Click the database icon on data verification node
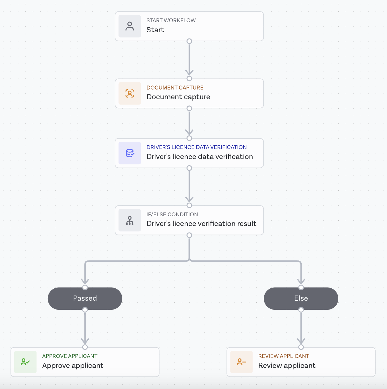387x389 pixels. pyautogui.click(x=129, y=153)
